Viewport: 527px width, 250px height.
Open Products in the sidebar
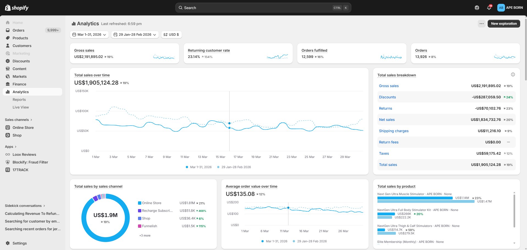pyautogui.click(x=32, y=38)
